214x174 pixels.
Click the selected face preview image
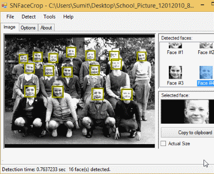pos(187,111)
